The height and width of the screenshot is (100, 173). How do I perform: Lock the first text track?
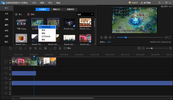coord(10,75)
